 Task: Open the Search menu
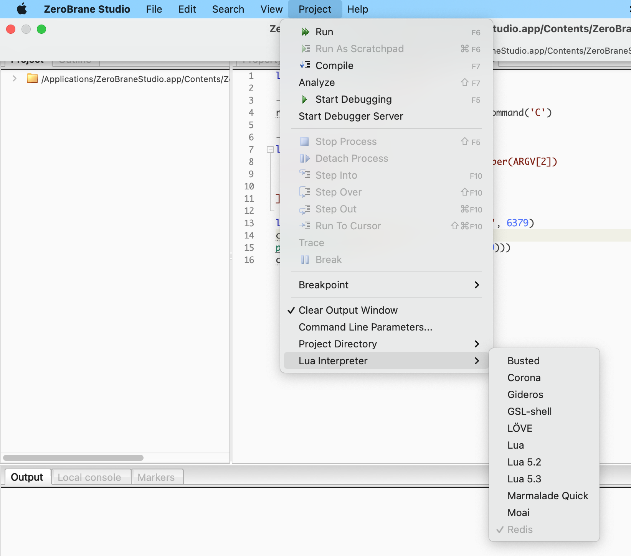tap(228, 9)
